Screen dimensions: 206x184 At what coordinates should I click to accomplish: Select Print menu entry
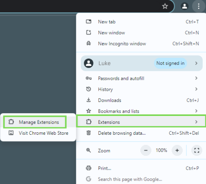click(141, 168)
